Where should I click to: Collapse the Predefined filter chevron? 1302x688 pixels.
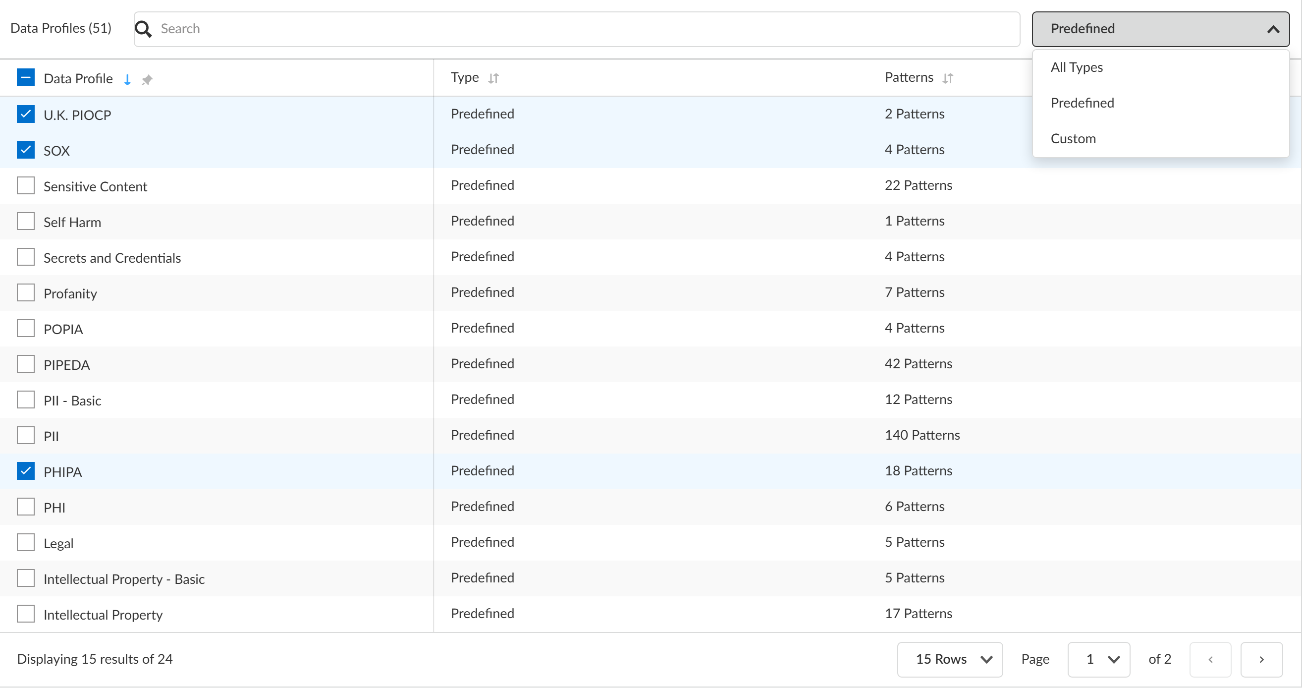pyautogui.click(x=1273, y=29)
